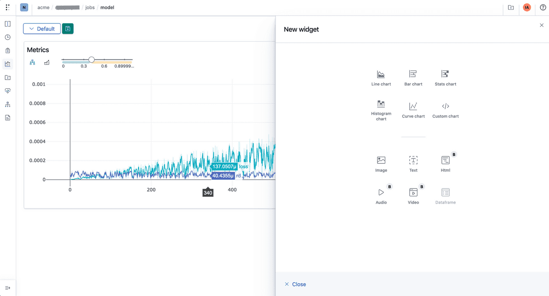Insert an Image widget

click(381, 165)
